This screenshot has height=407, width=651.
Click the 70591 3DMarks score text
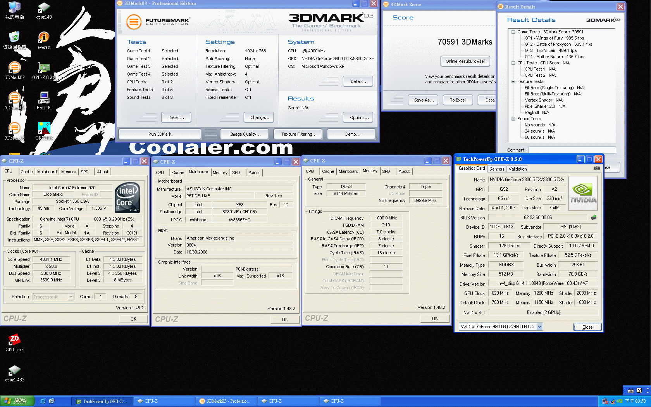click(x=465, y=42)
